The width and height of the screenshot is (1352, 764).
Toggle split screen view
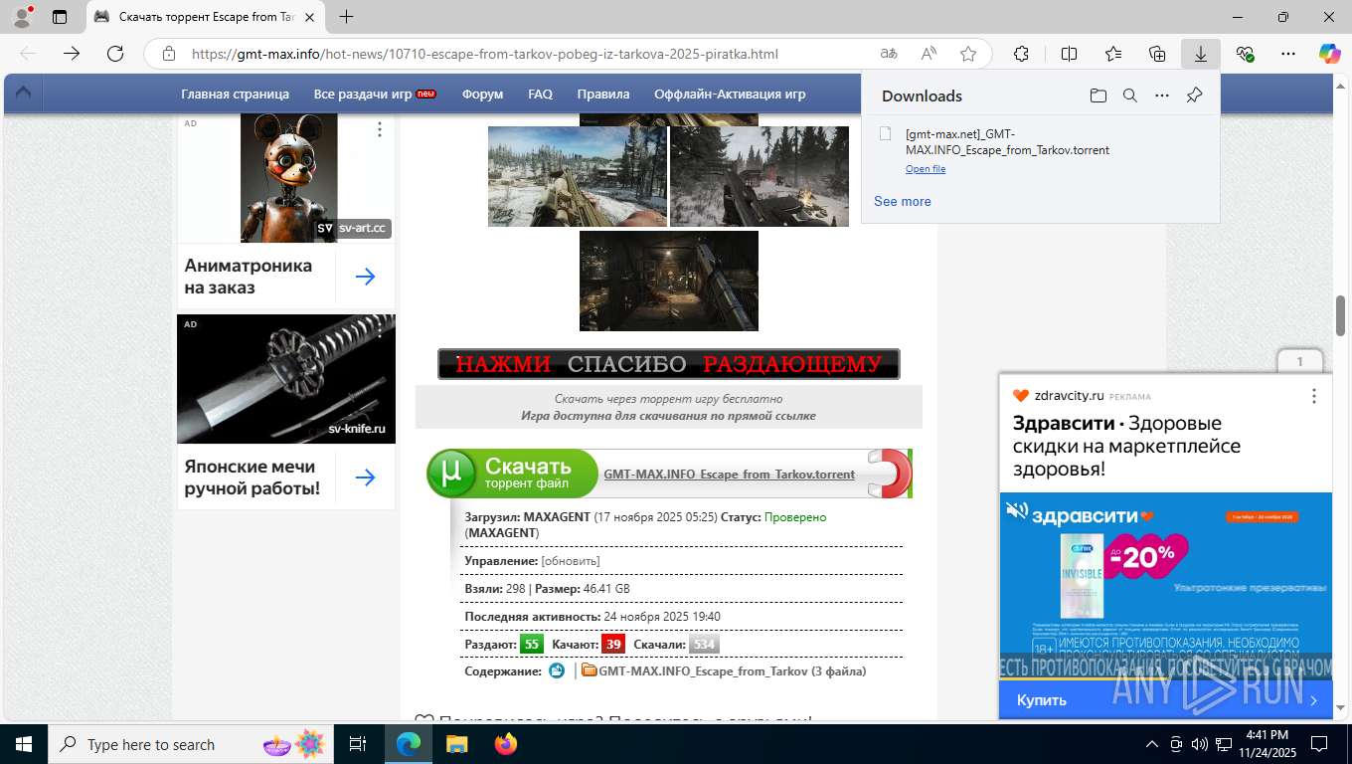(x=1069, y=54)
